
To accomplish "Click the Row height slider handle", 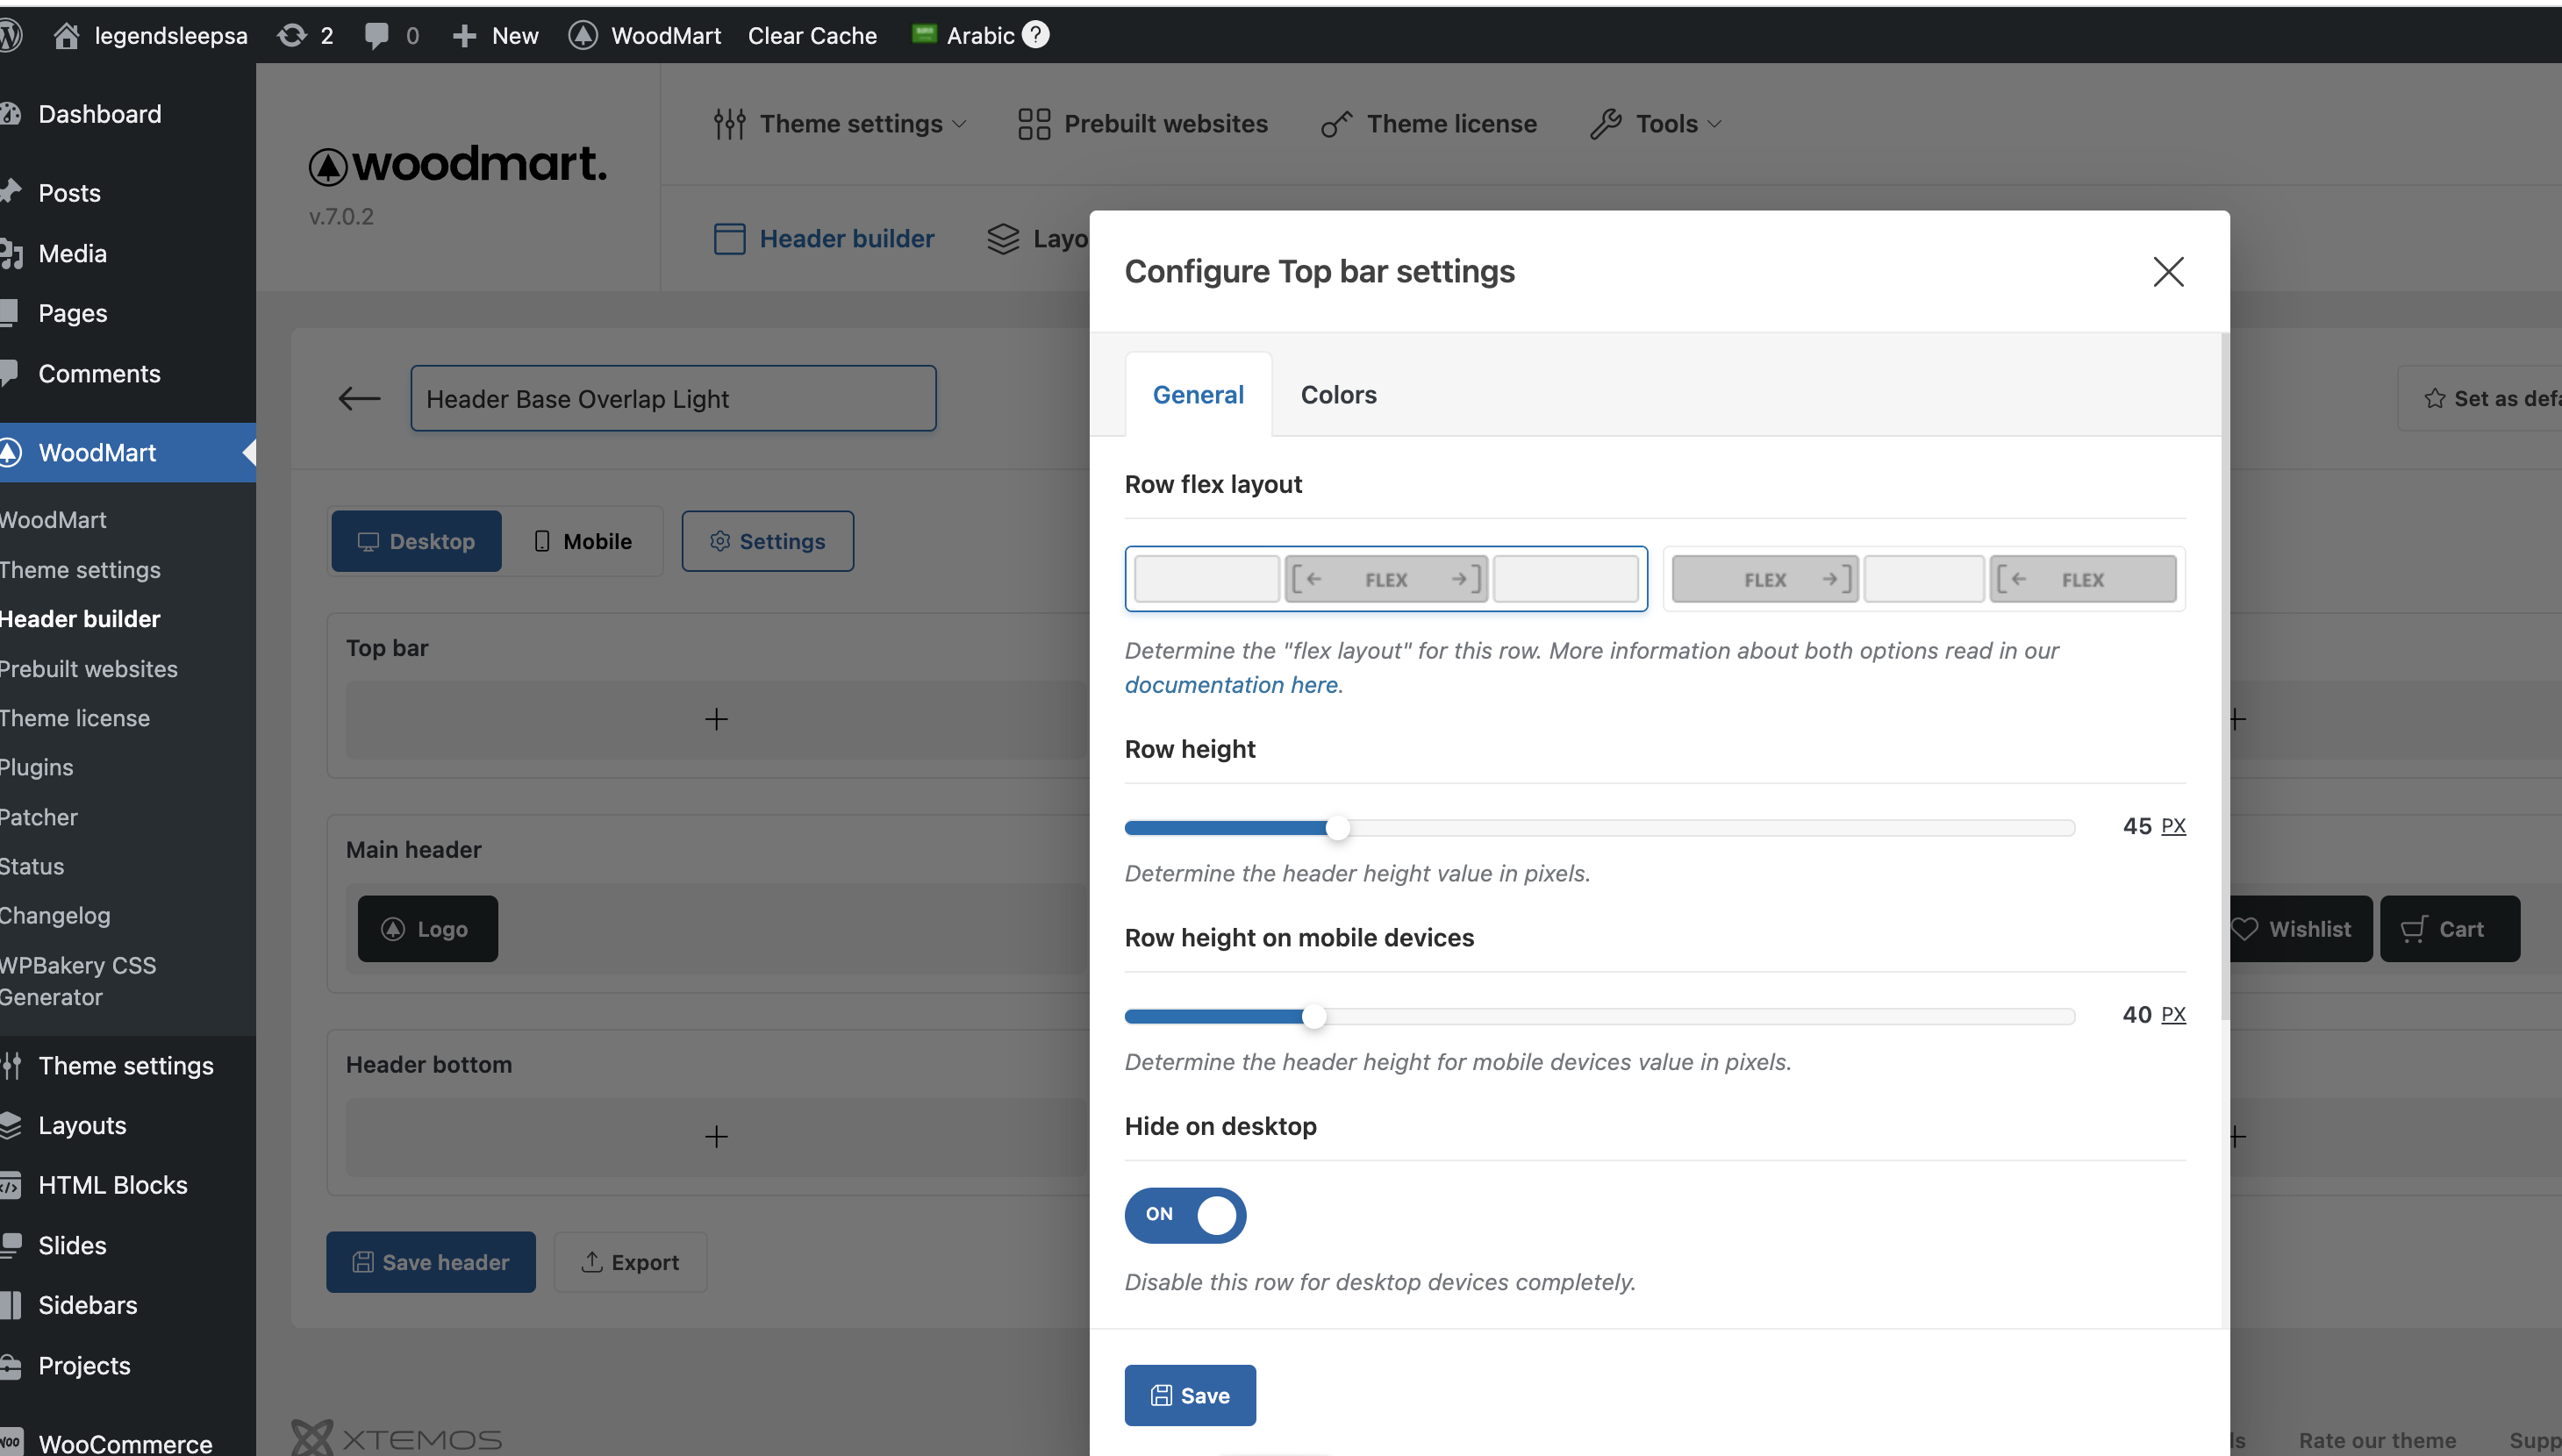I will click(x=1337, y=828).
